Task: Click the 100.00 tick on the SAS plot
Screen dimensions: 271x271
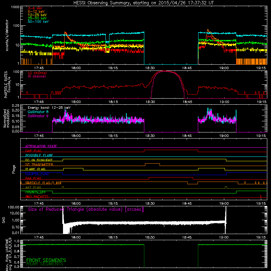Action: (14, 207)
